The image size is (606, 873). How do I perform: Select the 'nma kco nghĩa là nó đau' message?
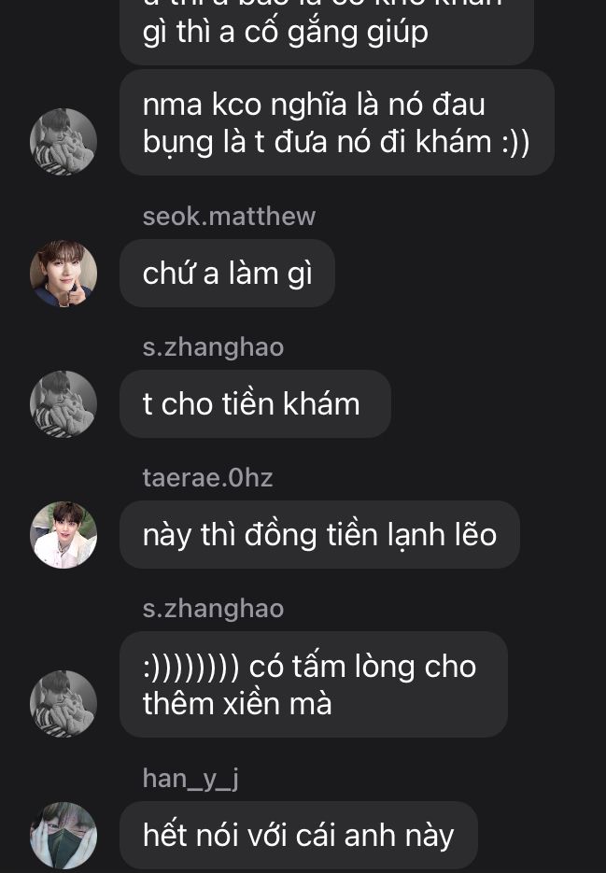point(337,122)
